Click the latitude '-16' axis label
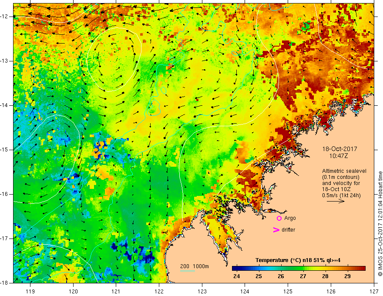This screenshot has height=296, width=383. click(x=5, y=194)
